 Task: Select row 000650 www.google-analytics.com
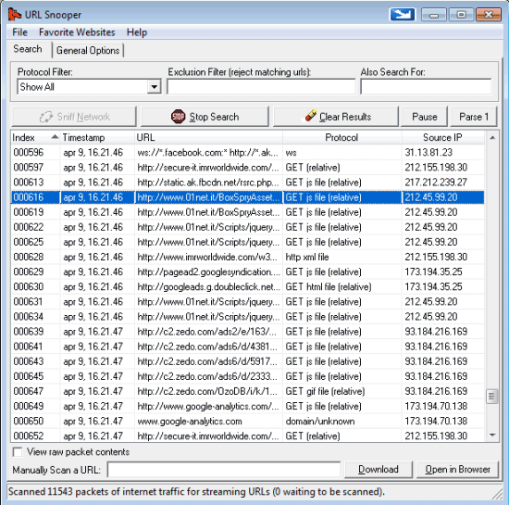click(248, 422)
